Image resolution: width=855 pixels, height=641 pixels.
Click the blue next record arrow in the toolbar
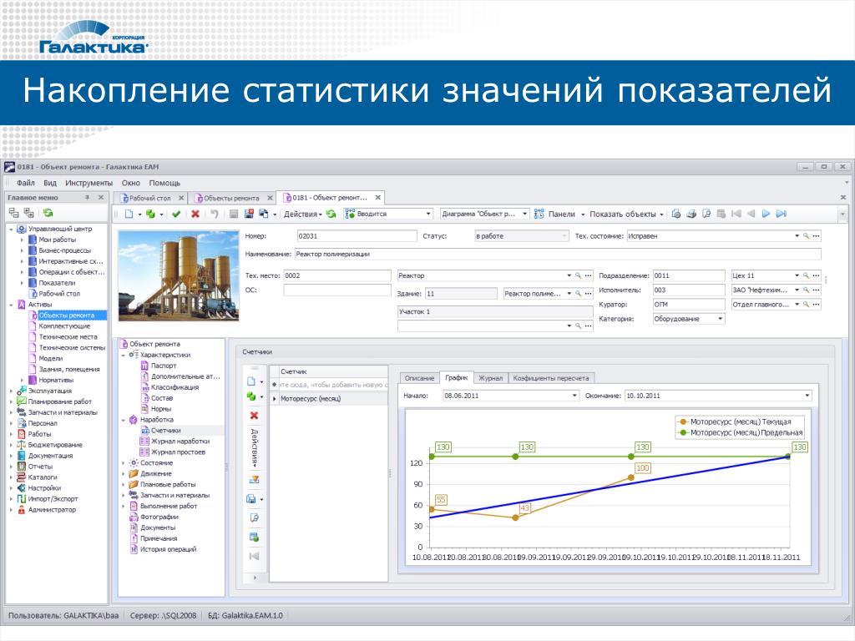point(766,215)
